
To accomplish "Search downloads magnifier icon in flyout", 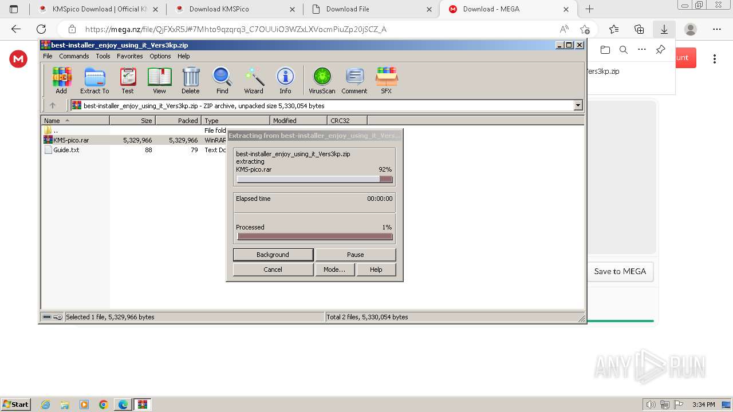I will click(624, 50).
